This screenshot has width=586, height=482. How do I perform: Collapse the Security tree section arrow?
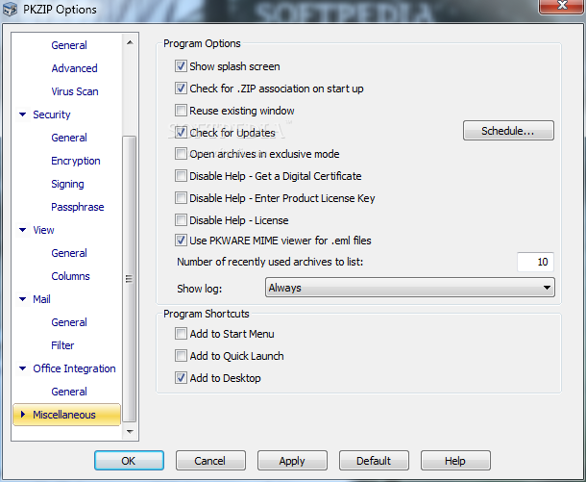coord(22,114)
